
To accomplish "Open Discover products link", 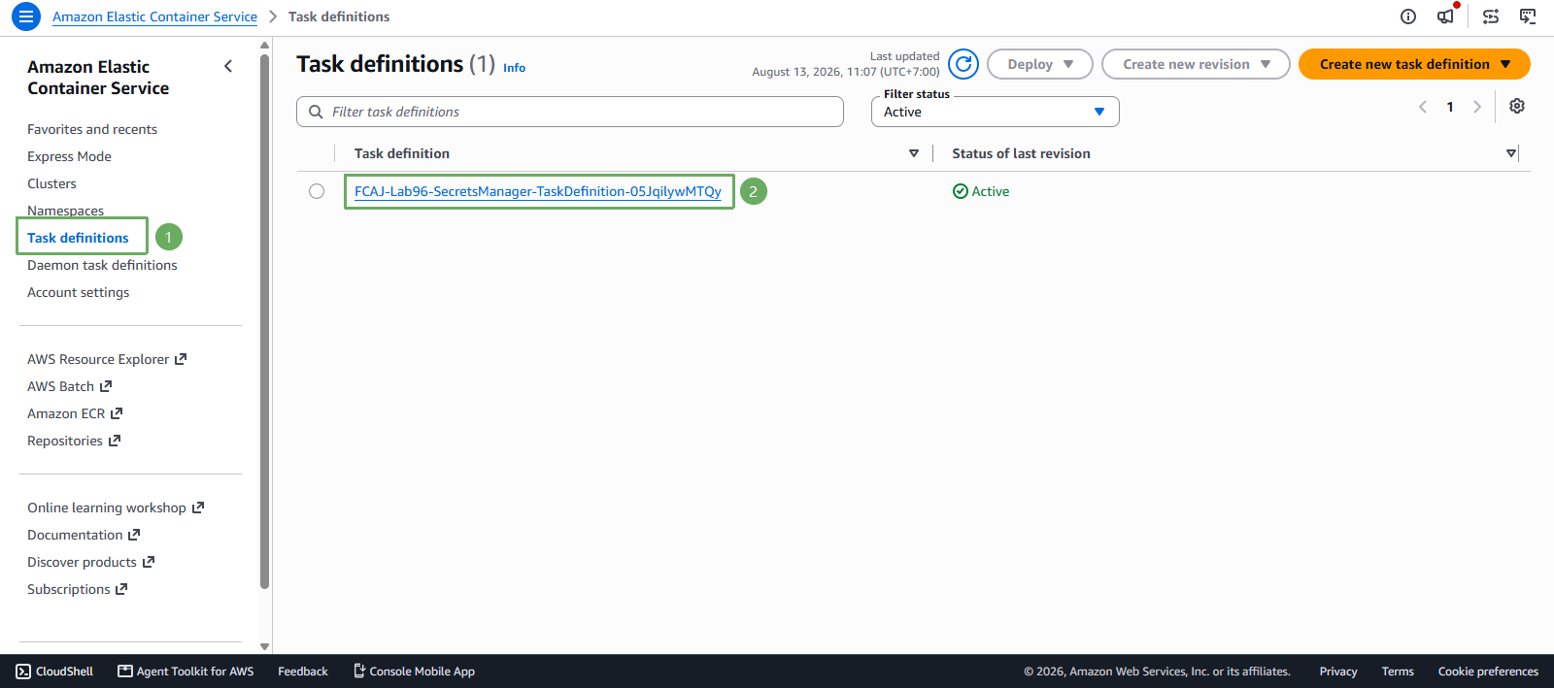I will 90,562.
